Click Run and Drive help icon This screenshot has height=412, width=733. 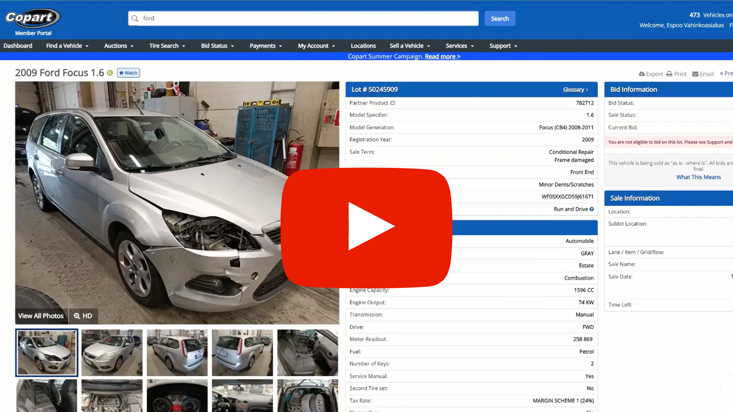click(591, 209)
